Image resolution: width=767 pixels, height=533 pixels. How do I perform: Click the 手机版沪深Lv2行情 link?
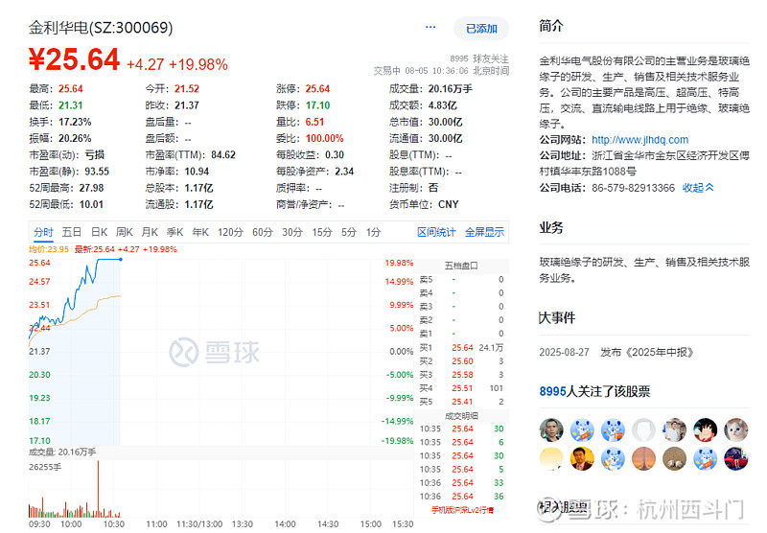(462, 510)
